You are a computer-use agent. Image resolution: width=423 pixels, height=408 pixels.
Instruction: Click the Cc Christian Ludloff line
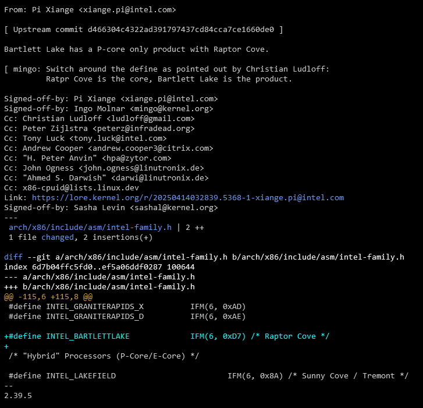tap(99, 119)
